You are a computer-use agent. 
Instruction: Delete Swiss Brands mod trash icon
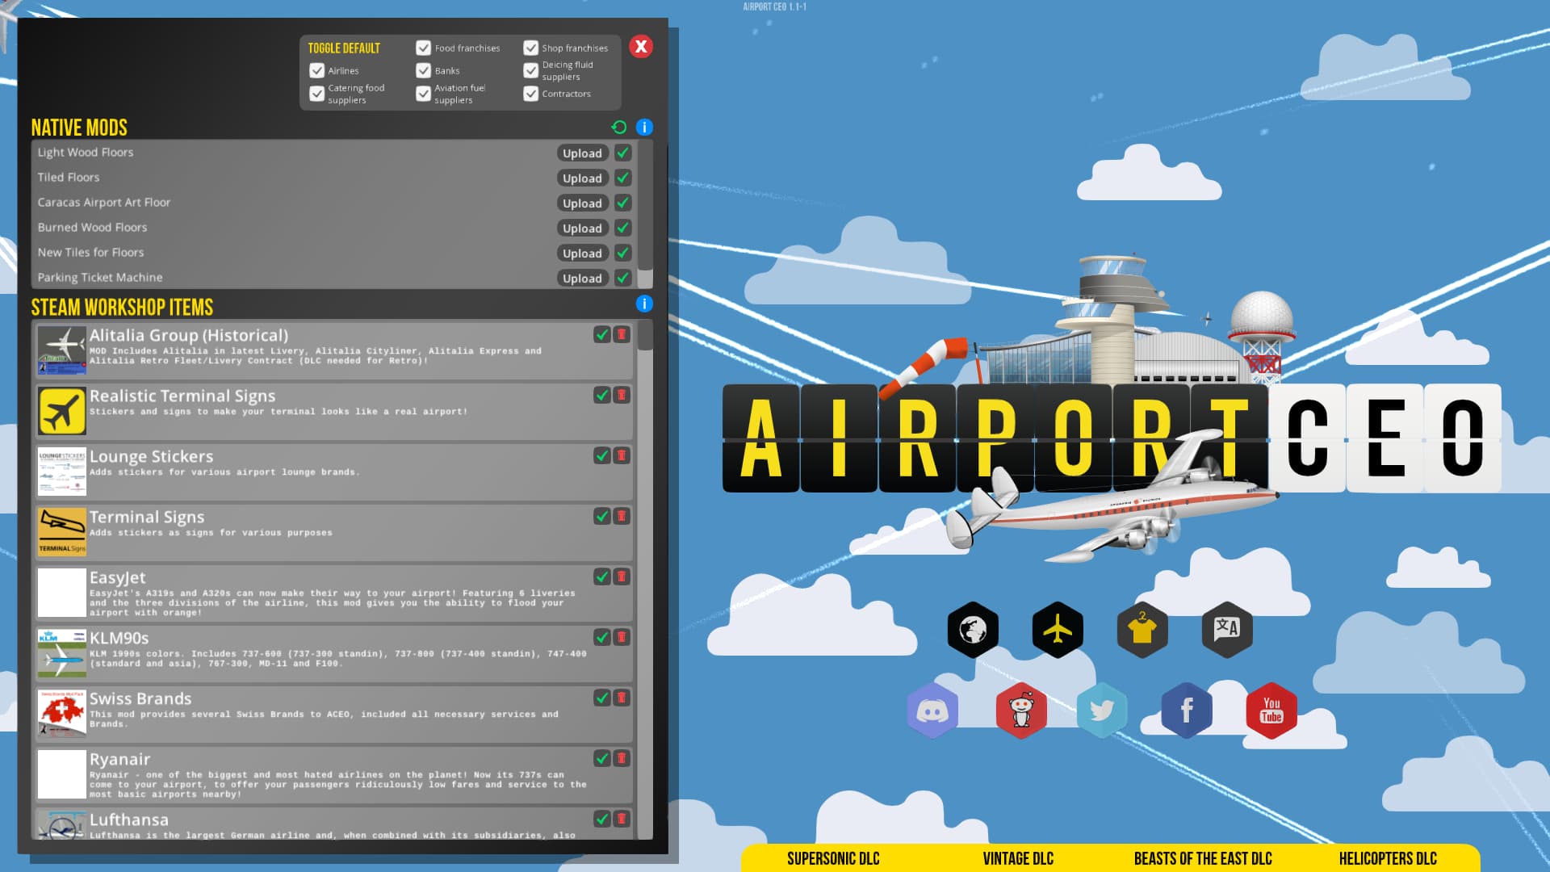(622, 698)
